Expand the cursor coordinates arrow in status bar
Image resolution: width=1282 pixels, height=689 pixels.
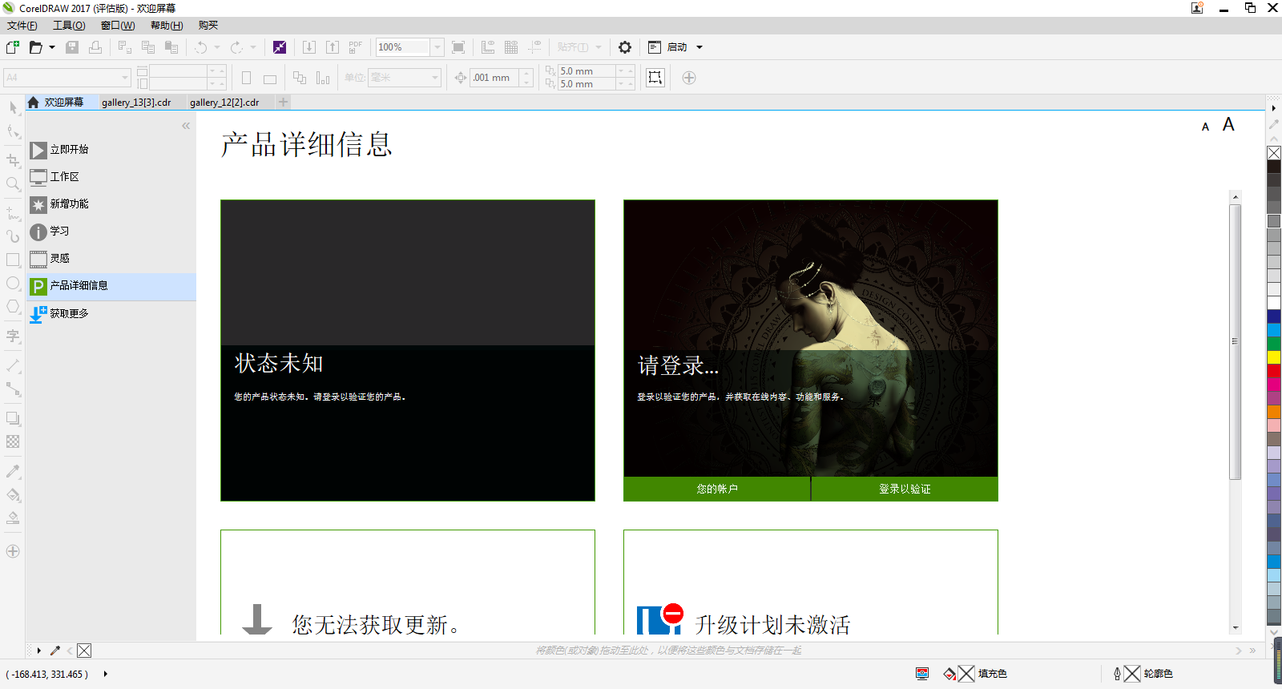coord(106,674)
